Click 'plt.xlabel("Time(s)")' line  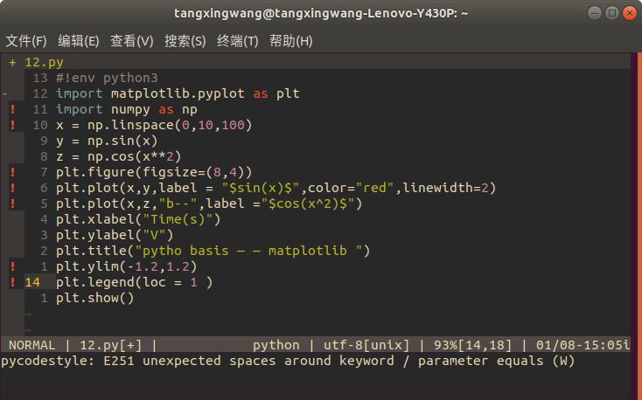(138, 219)
